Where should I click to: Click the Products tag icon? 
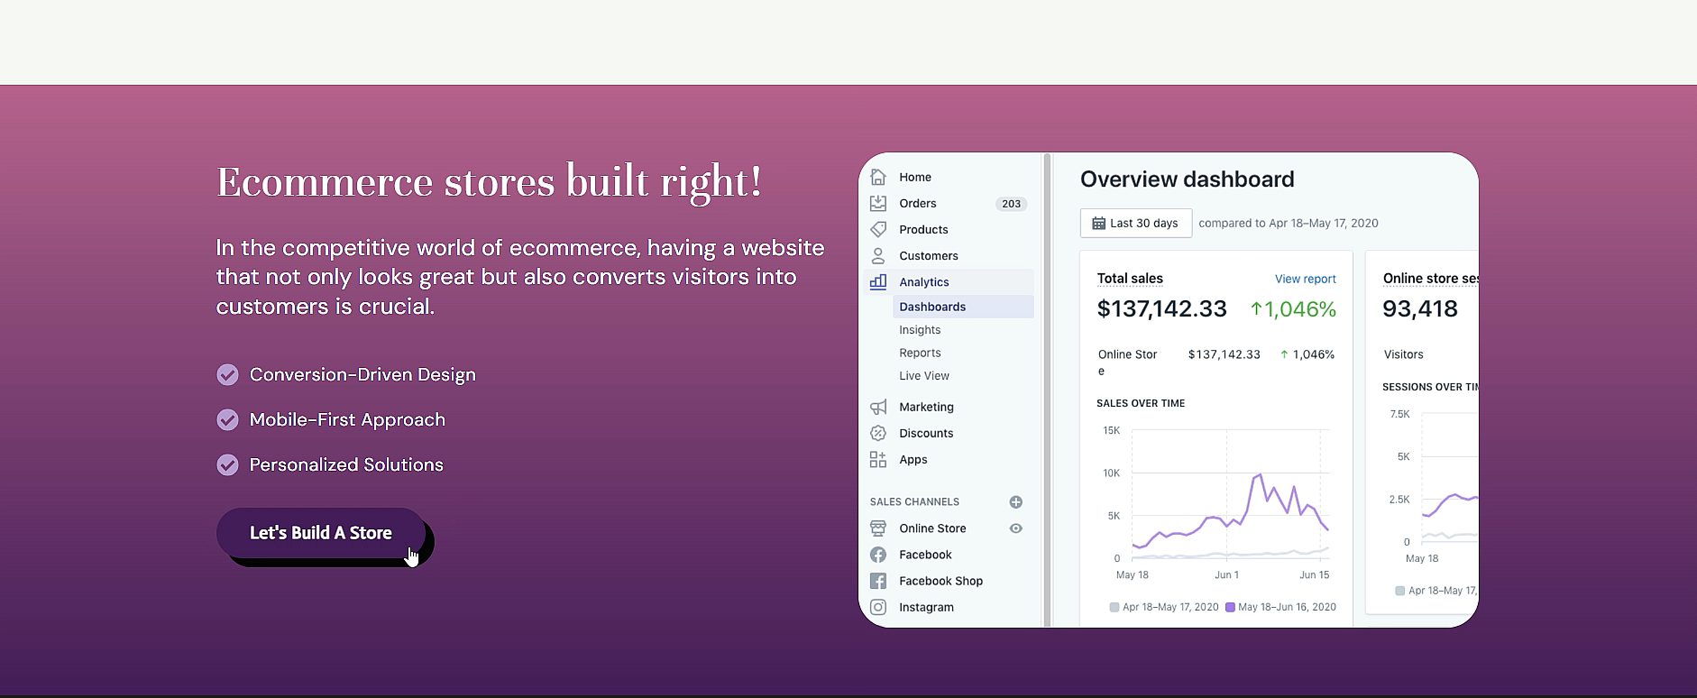click(x=878, y=230)
